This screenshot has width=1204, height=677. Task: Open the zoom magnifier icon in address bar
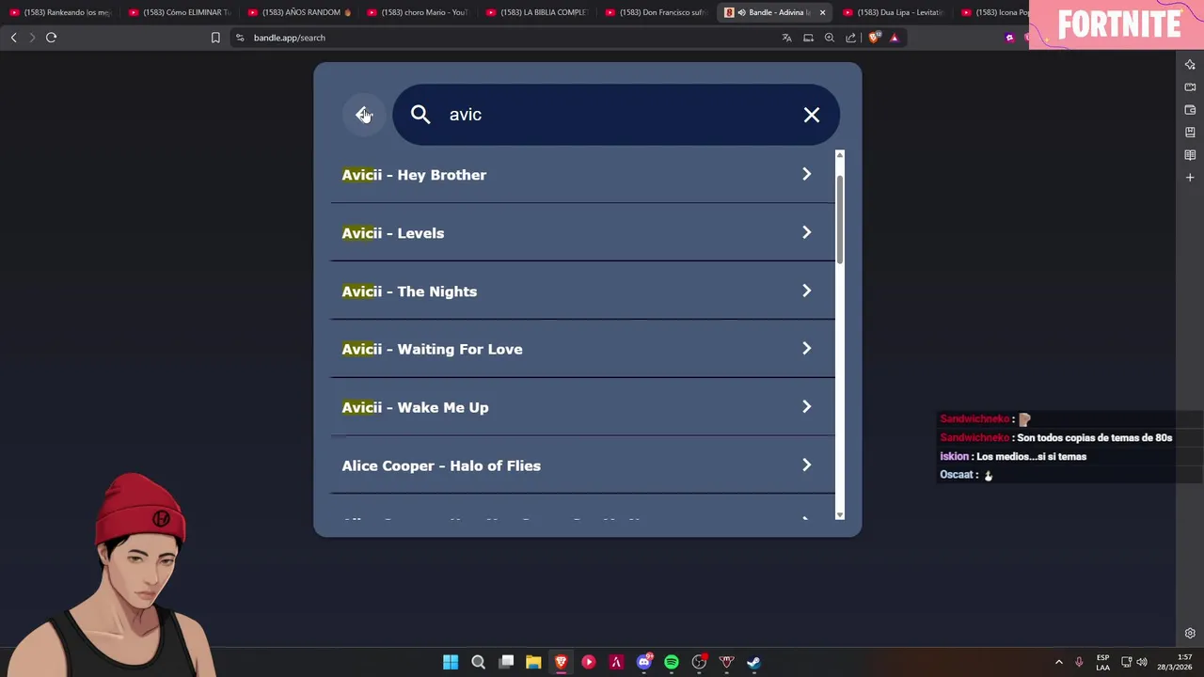[830, 38]
